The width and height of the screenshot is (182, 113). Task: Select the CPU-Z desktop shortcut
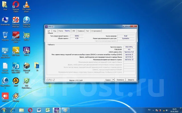[26, 51]
